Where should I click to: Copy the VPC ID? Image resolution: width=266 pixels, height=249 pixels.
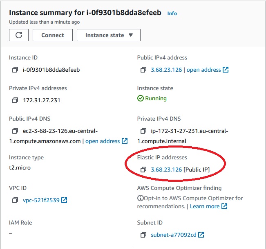click(x=15, y=200)
